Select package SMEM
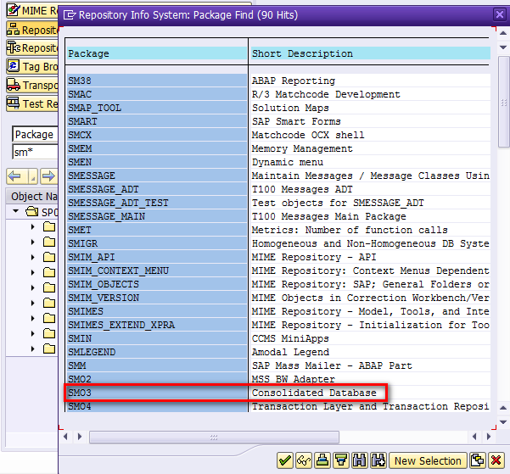Image resolution: width=510 pixels, height=474 pixels. 157,148
